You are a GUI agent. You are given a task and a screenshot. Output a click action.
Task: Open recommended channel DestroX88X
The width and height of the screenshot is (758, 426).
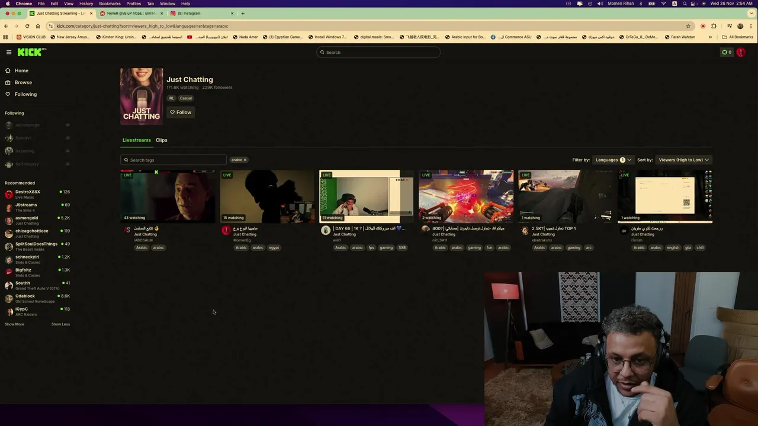37,194
